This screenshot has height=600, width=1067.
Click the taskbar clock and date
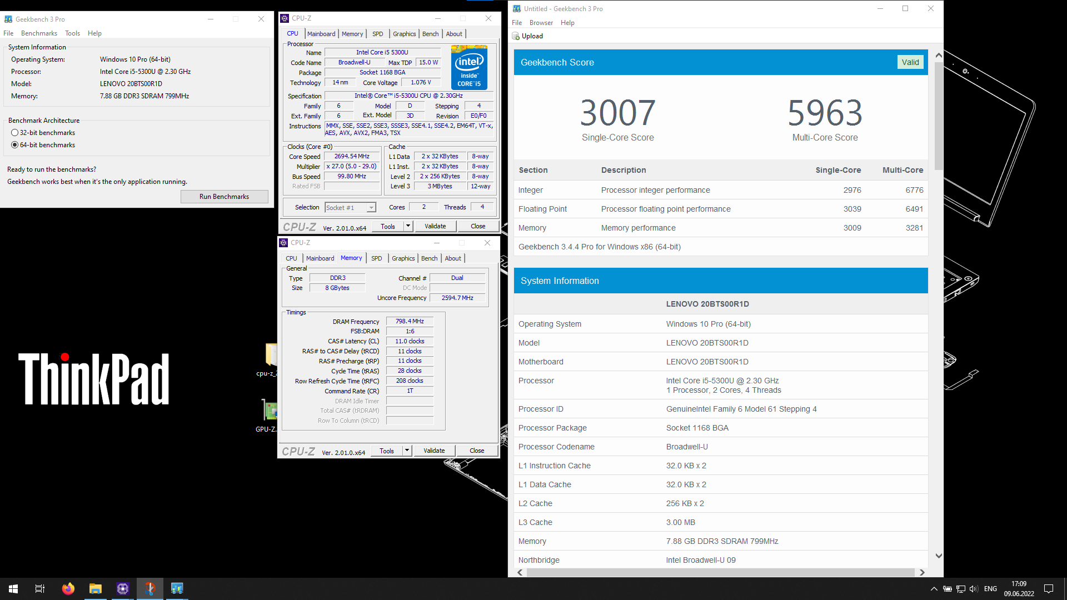[1019, 589]
